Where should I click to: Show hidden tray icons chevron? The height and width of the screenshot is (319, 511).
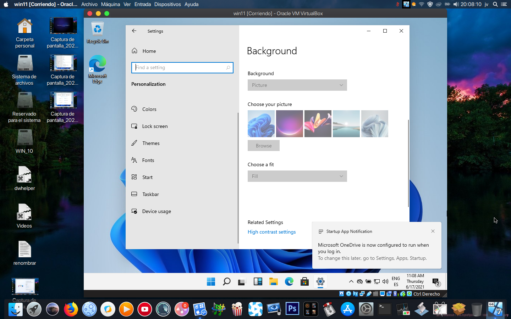(x=351, y=282)
